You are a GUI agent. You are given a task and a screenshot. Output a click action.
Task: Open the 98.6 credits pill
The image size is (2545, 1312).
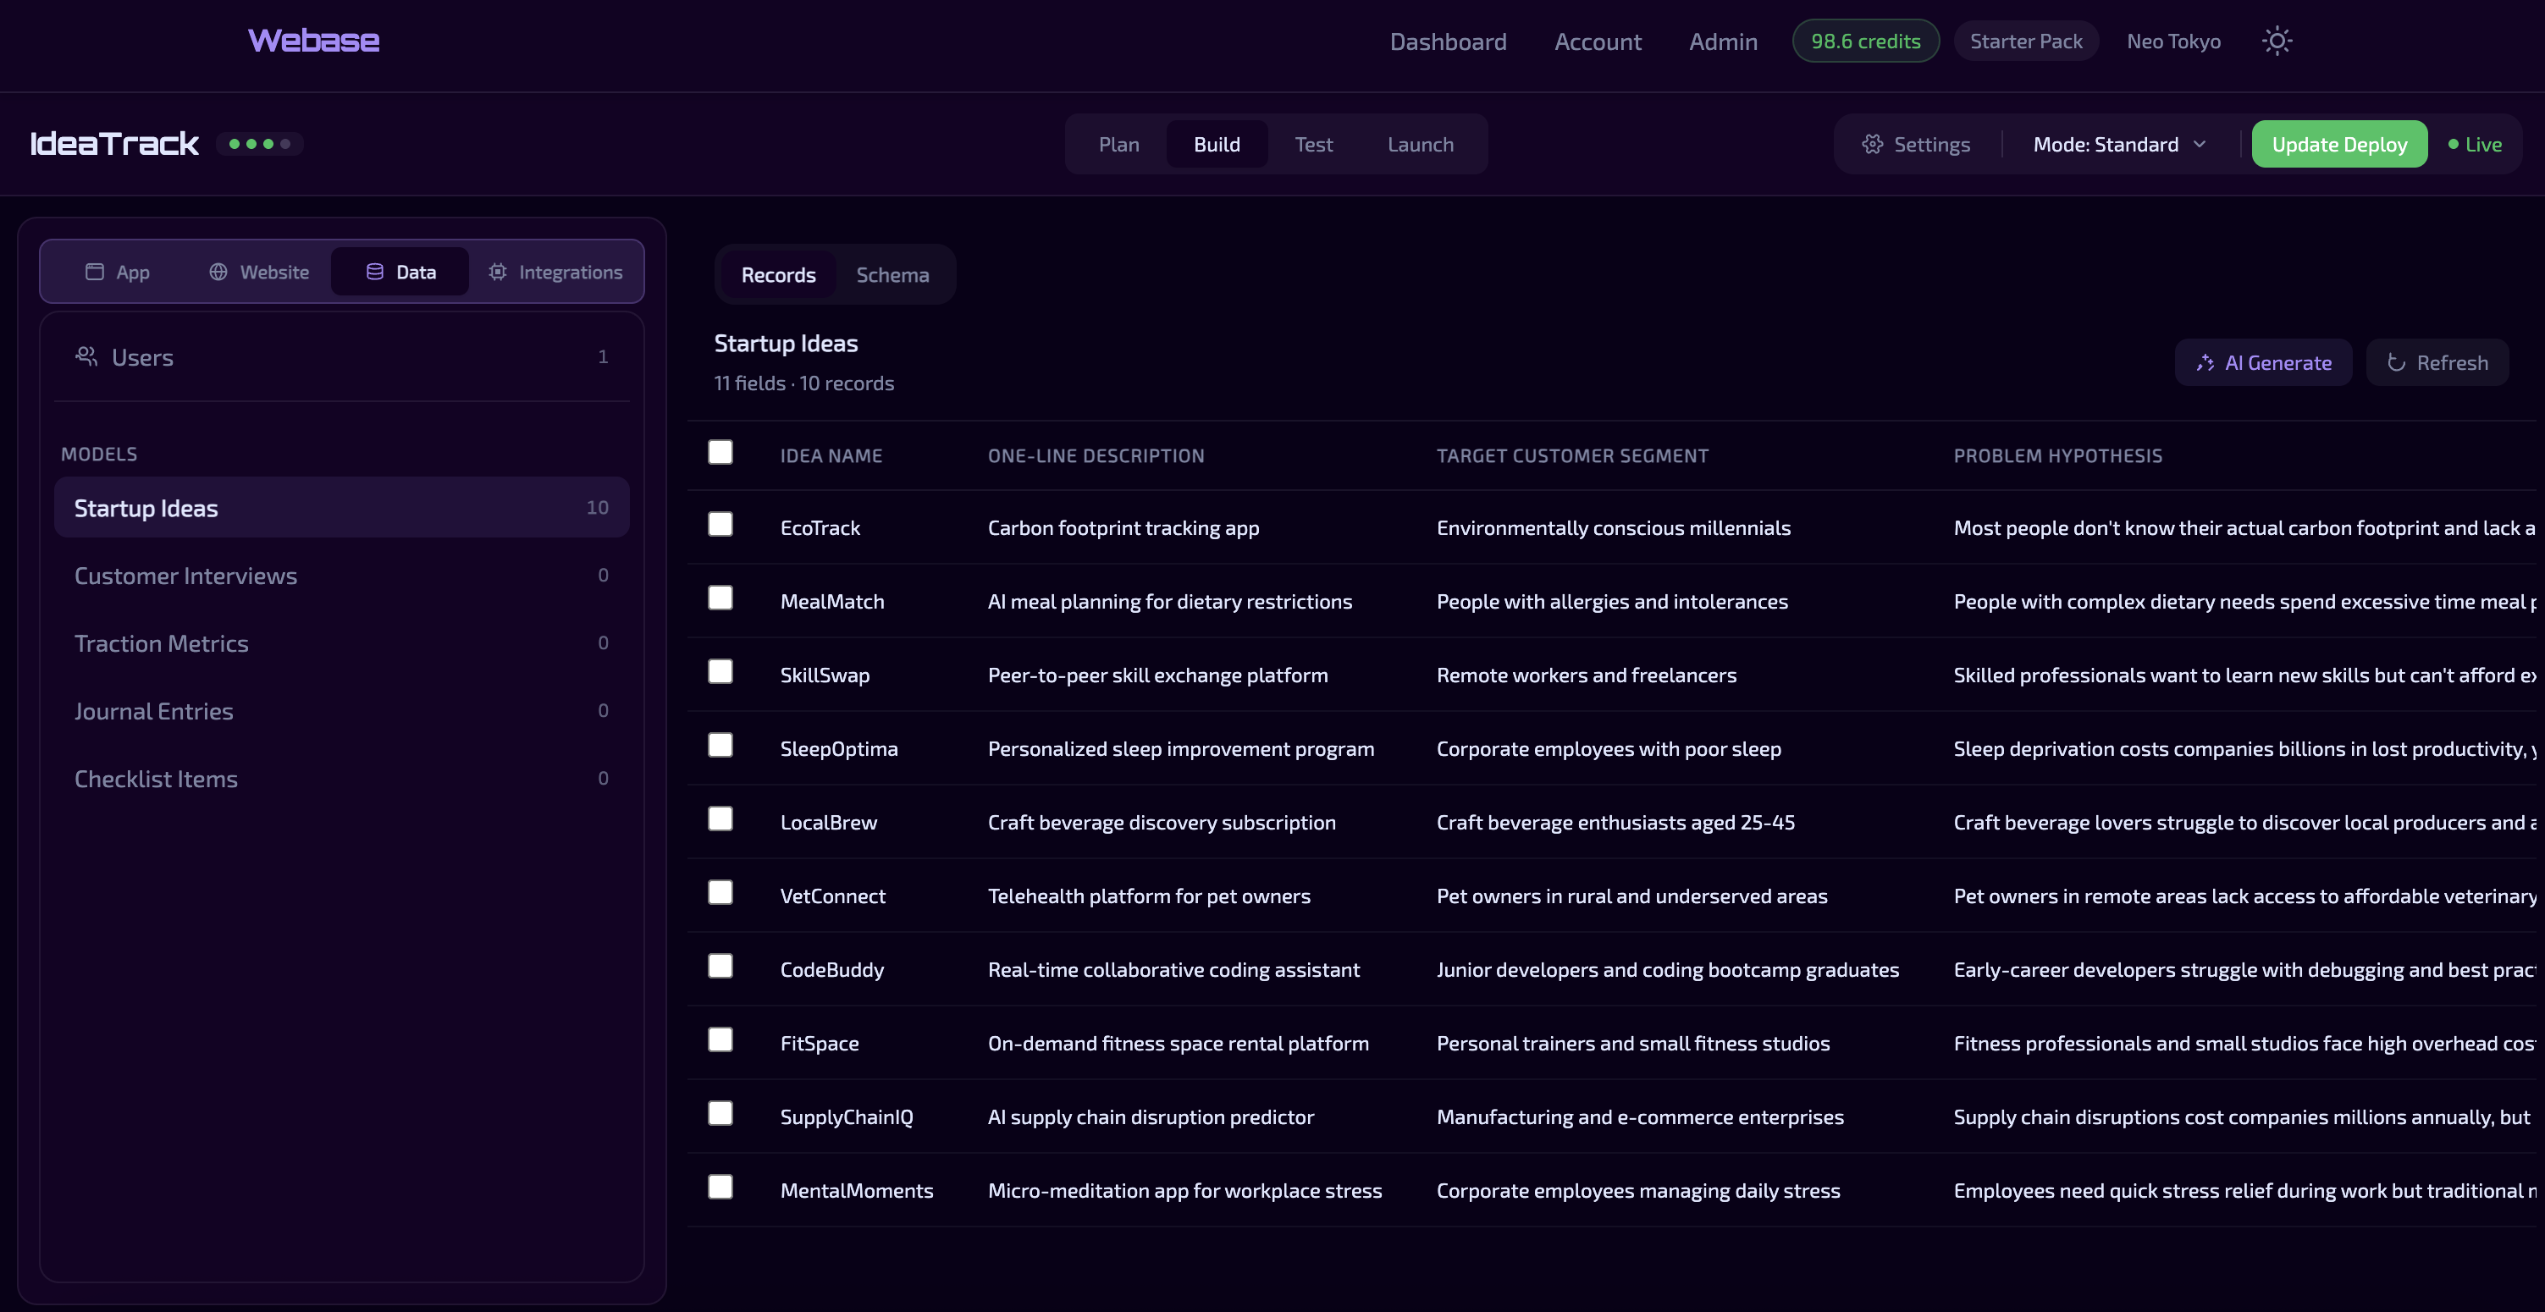(x=1865, y=41)
